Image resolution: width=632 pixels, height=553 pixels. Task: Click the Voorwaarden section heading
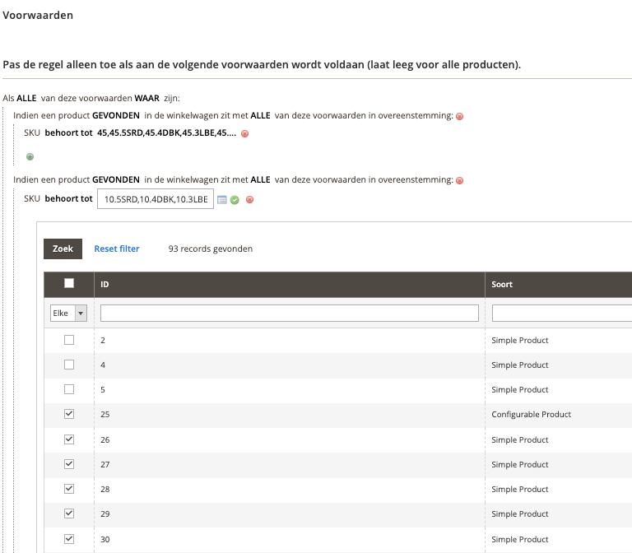coord(38,16)
